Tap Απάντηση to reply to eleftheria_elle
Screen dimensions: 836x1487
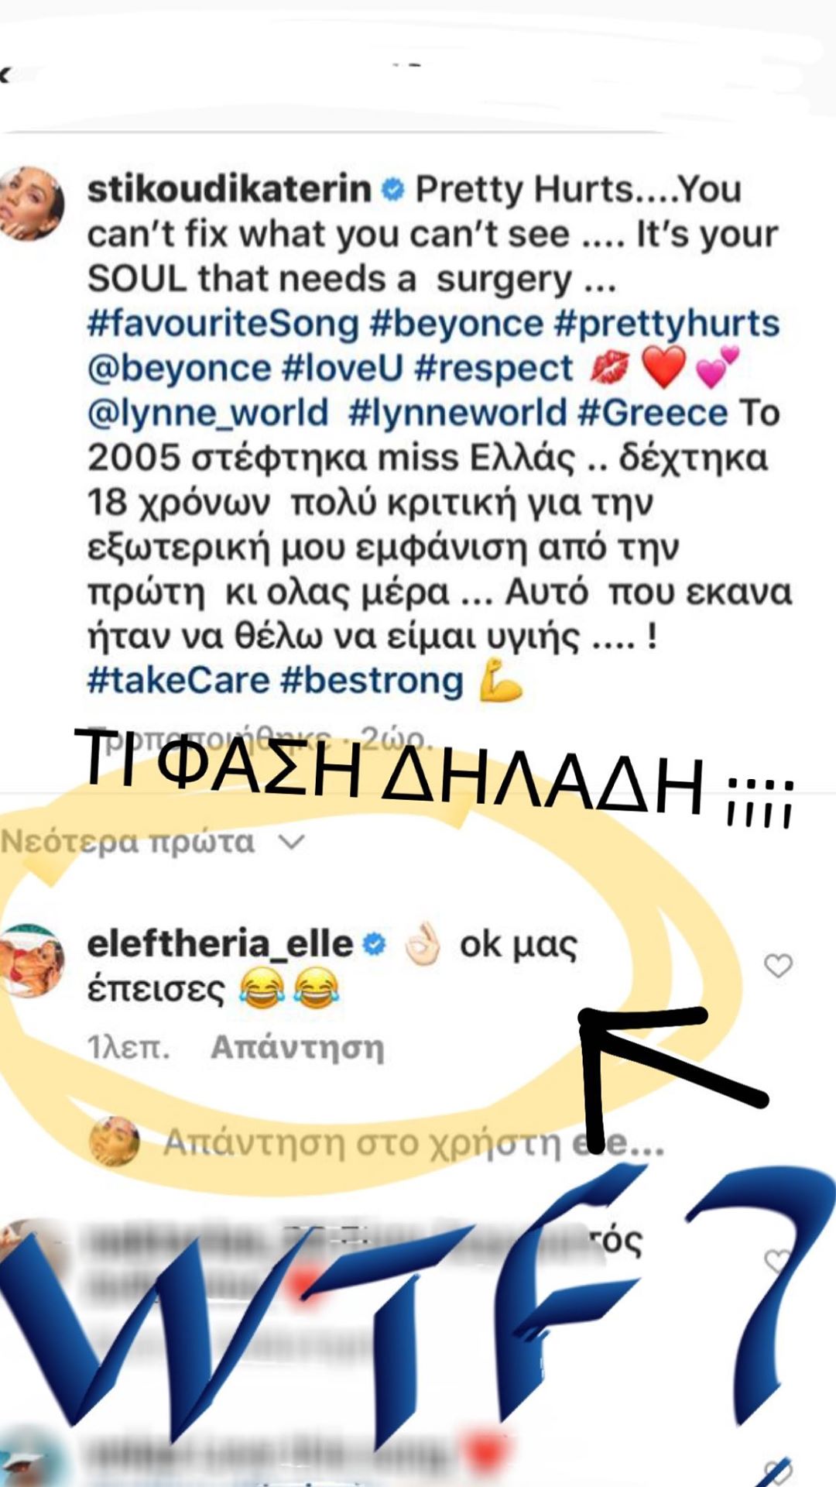click(297, 1048)
